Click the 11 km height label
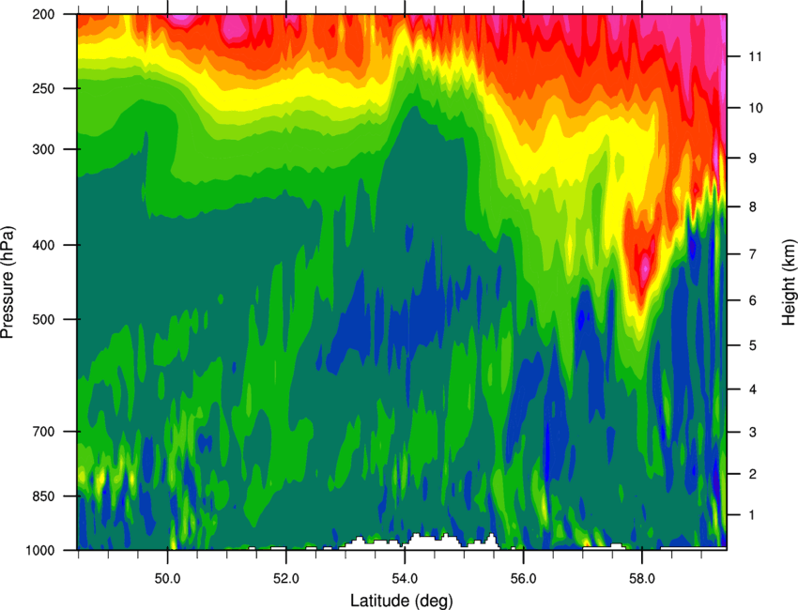 [x=755, y=56]
